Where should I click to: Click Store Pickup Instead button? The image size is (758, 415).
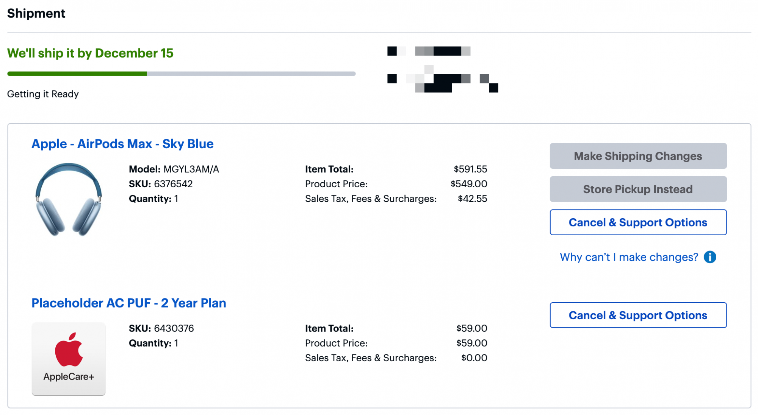point(638,189)
